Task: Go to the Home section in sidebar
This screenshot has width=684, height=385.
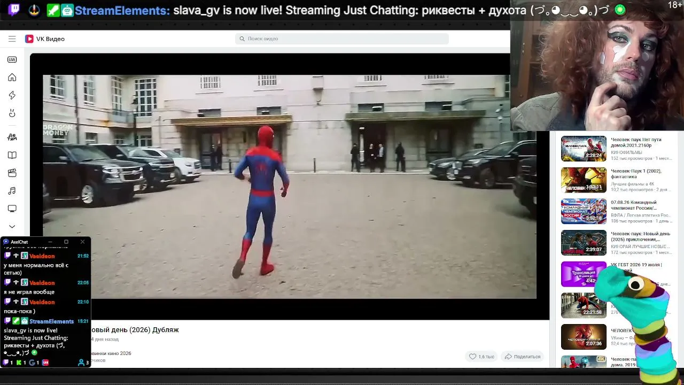Action: pos(12,78)
